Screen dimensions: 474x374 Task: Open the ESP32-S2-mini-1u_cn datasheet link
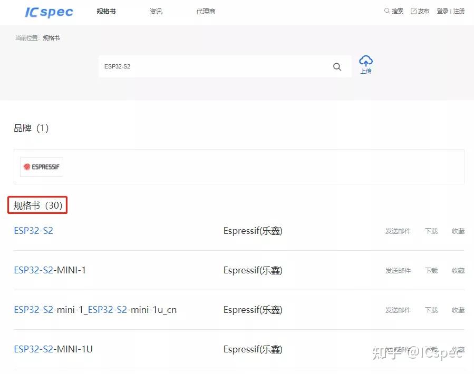(x=95, y=310)
